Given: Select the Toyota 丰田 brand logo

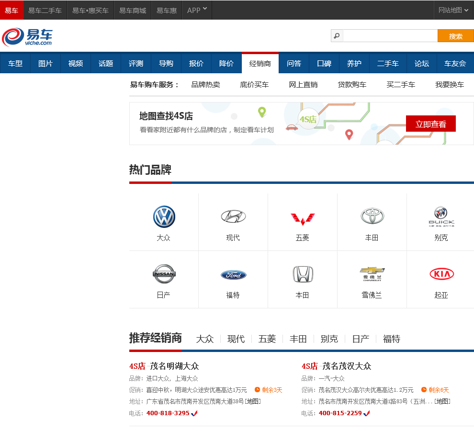Looking at the screenshot, I should click(372, 216).
